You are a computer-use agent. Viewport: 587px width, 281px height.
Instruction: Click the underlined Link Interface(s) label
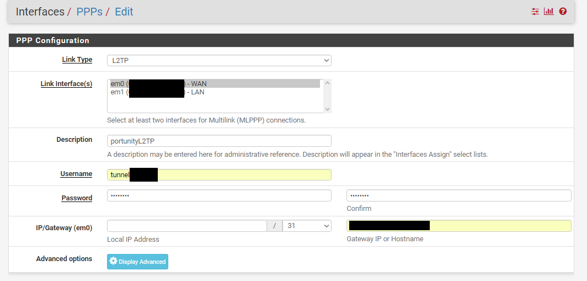coord(66,84)
